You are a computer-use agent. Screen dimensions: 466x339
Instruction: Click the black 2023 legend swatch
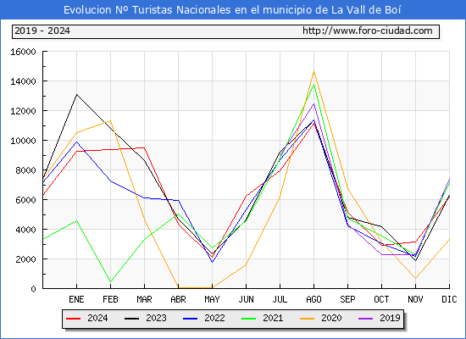(131, 319)
